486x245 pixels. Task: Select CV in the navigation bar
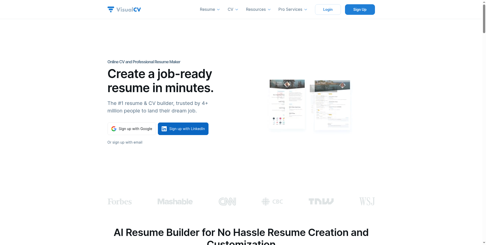pos(230,10)
